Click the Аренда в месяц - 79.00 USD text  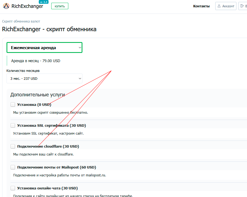click(36, 61)
